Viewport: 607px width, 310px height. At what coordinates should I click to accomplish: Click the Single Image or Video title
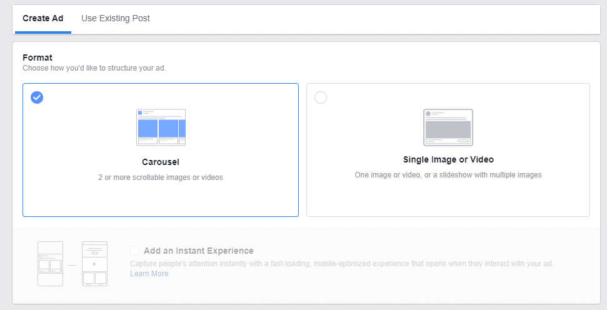click(x=448, y=159)
